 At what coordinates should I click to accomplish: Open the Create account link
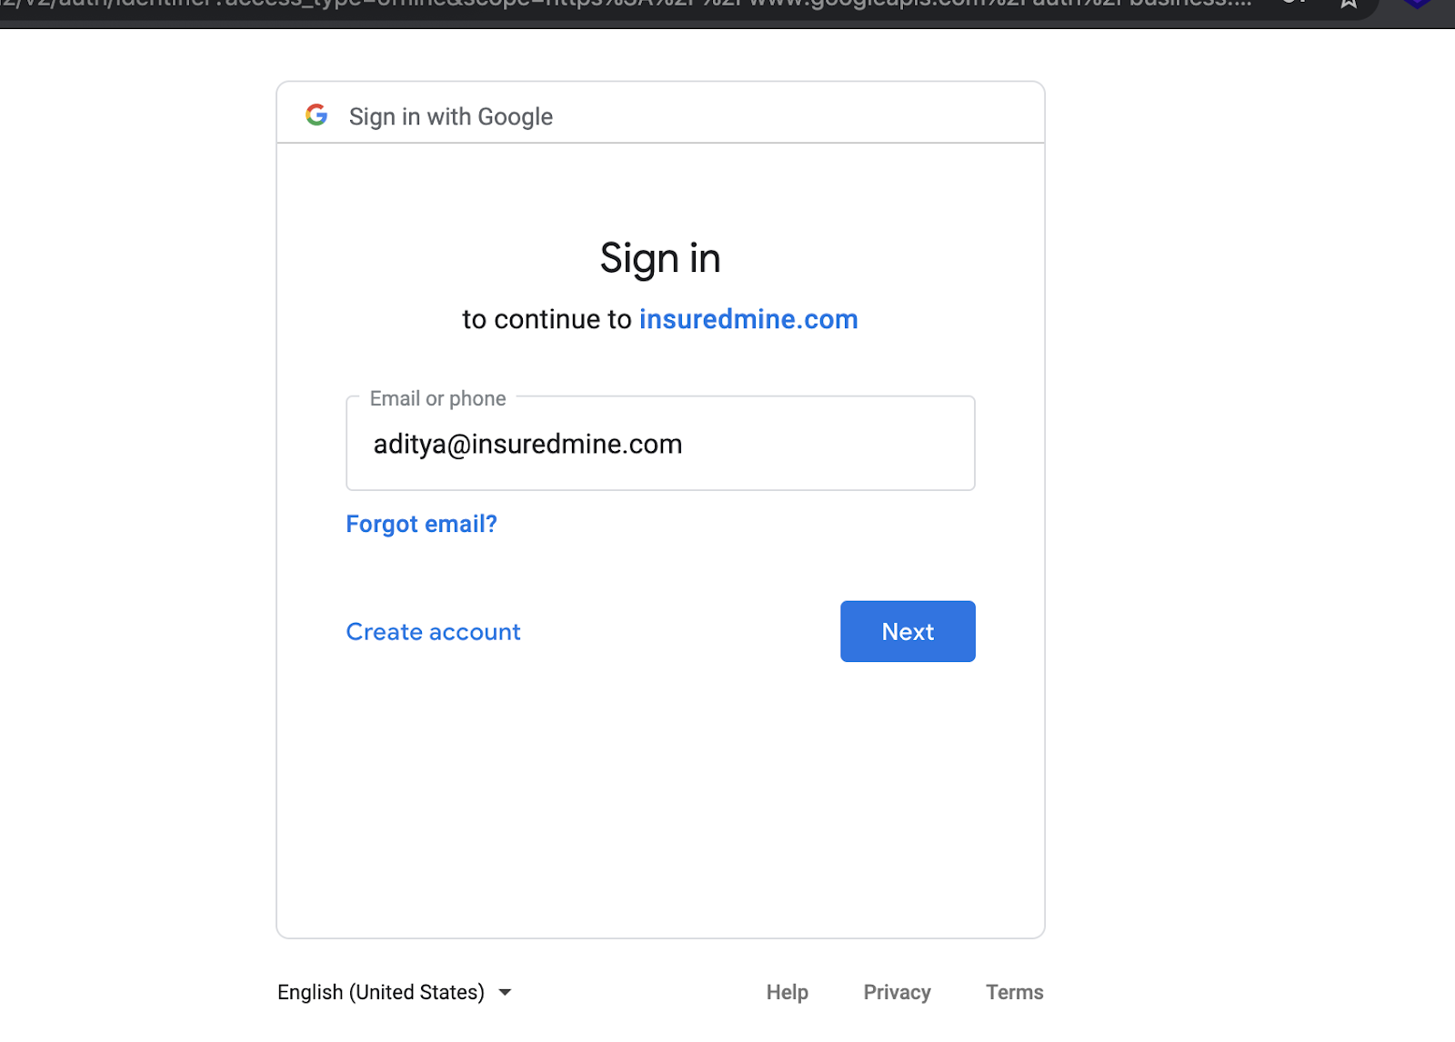pyautogui.click(x=433, y=632)
